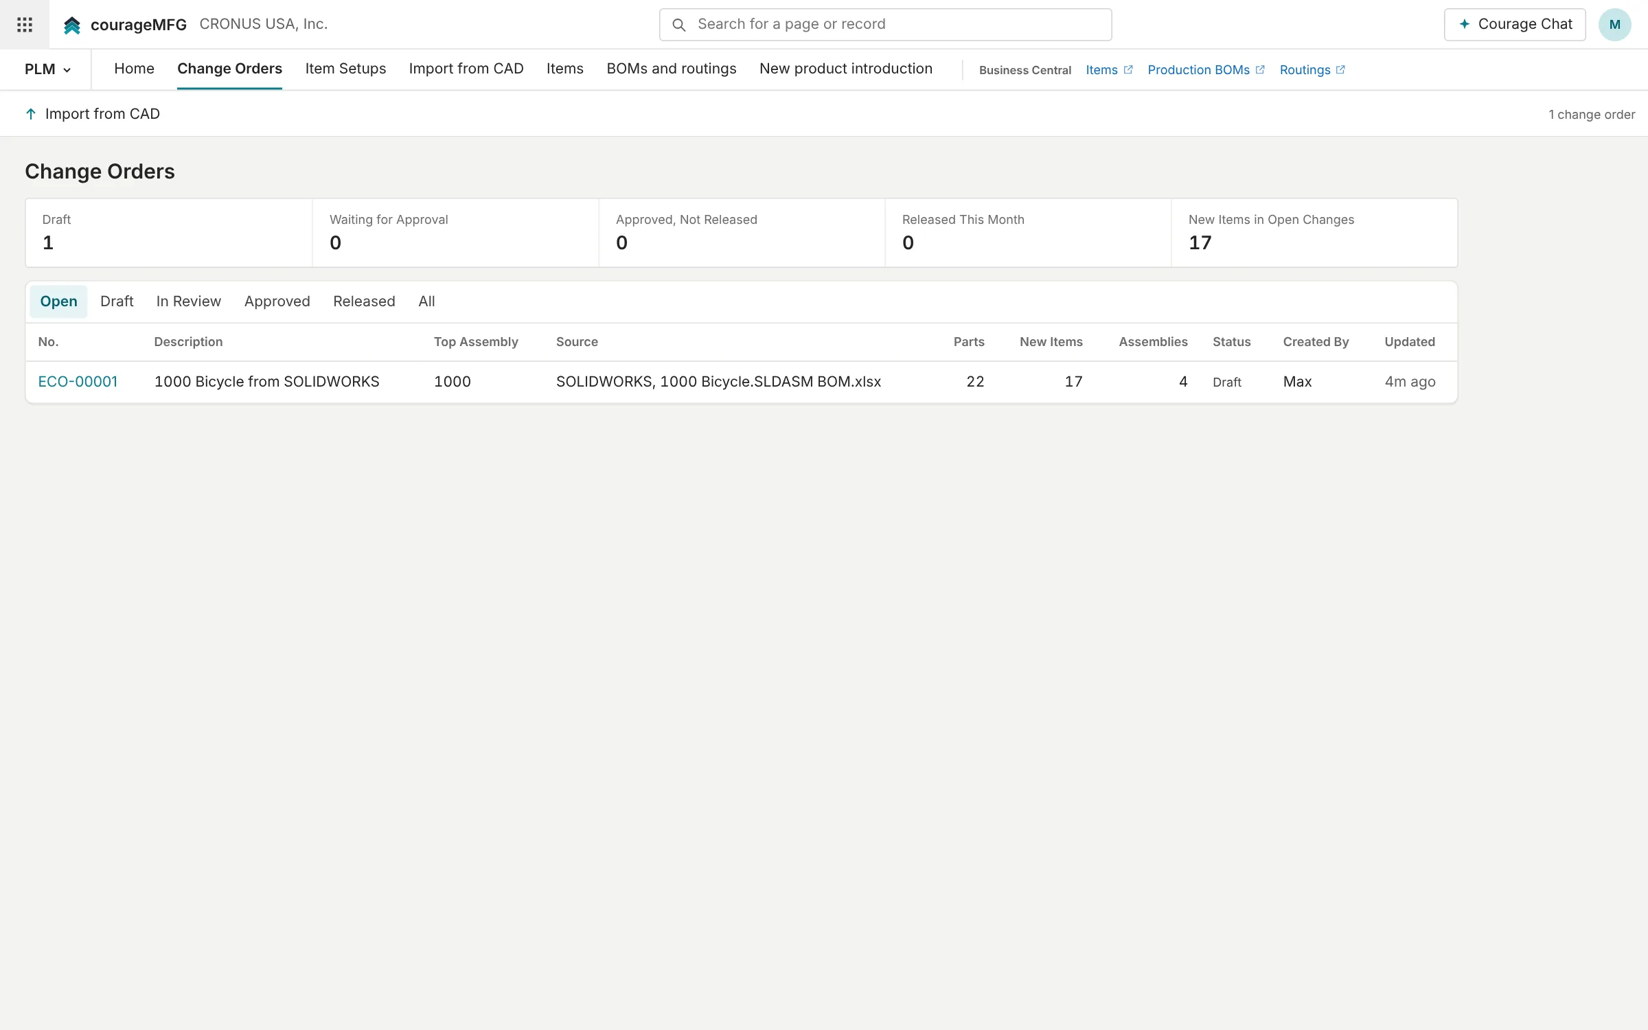Screen dimensions: 1648x1030
Task: Open the user avatar M
Action: click(x=1614, y=25)
